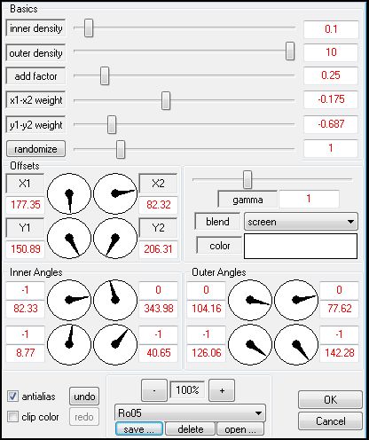
Task: Click the X2 offset angle dial
Action: coord(115,193)
